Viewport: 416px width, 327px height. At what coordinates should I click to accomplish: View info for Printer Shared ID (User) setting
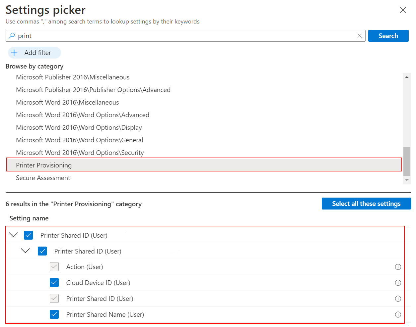[398, 299]
